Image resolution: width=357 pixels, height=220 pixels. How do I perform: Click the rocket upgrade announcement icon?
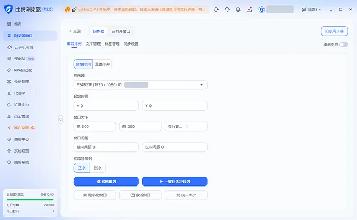point(74,9)
